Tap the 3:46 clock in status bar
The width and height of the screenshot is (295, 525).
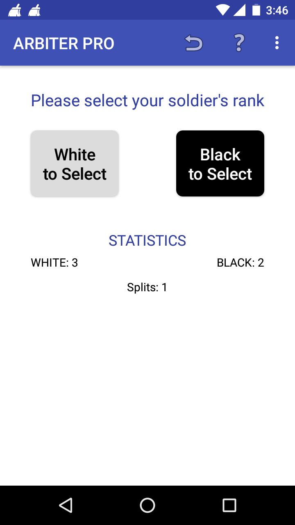(x=277, y=10)
